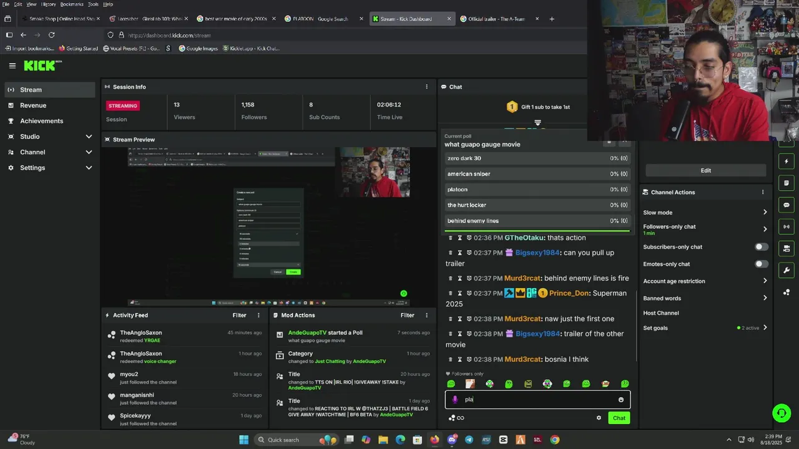
Task: Open Chrome from the taskbar
Action: 554,440
